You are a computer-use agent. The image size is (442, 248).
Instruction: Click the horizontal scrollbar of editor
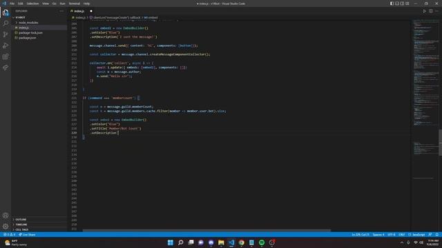(206, 230)
